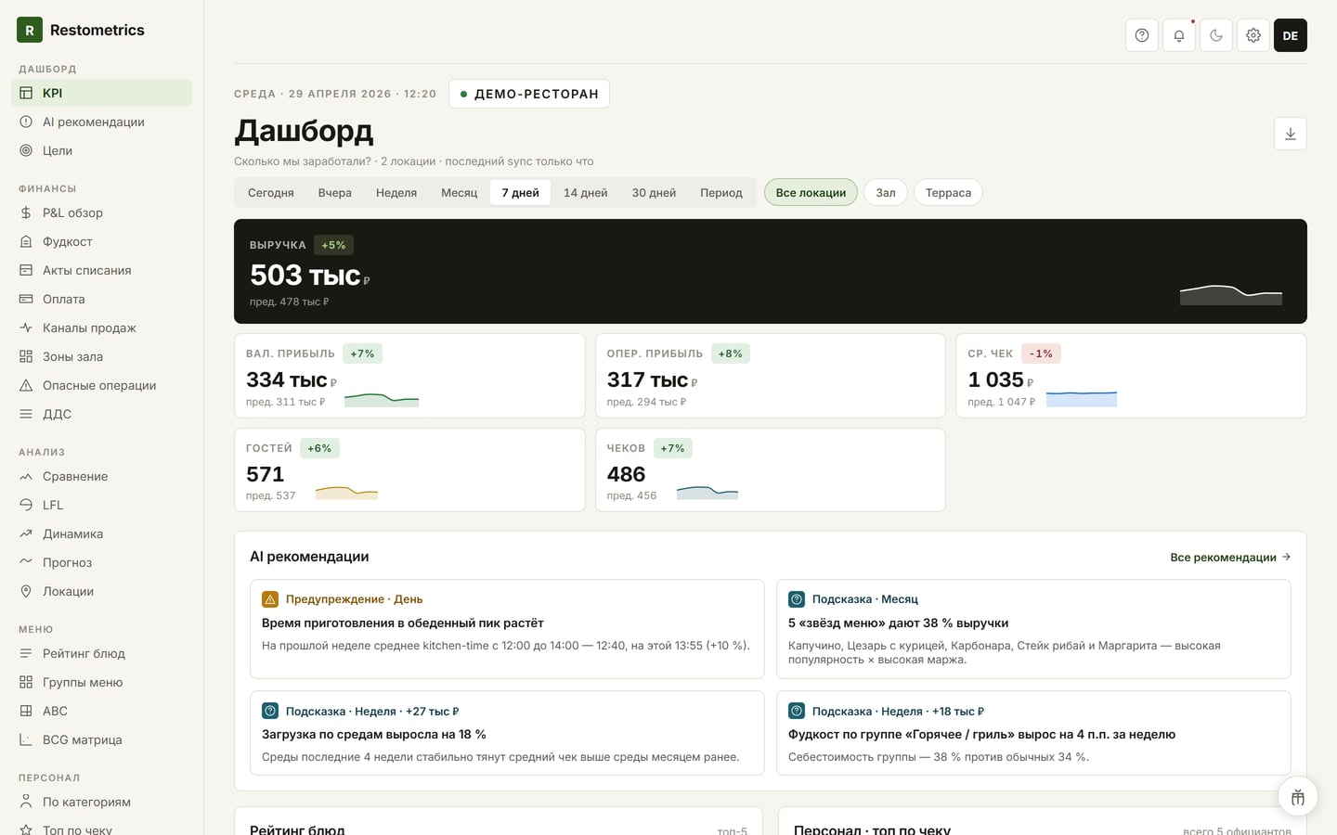Open the kitchen time warning recommendation
The image size is (1337, 835).
[x=507, y=629]
